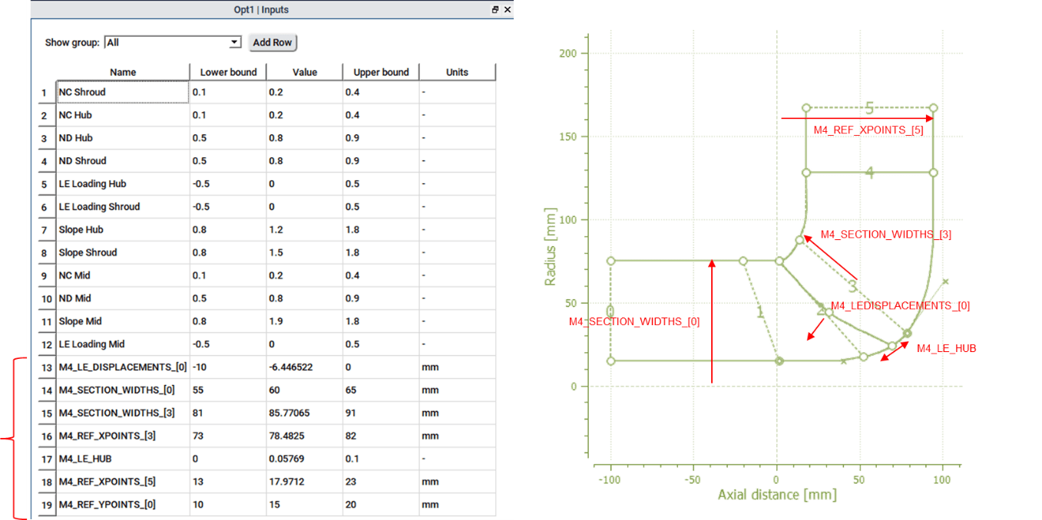Viewport: 1042px width, 520px height.
Task: Select the NC Shroud name cell
Action: tap(123, 92)
